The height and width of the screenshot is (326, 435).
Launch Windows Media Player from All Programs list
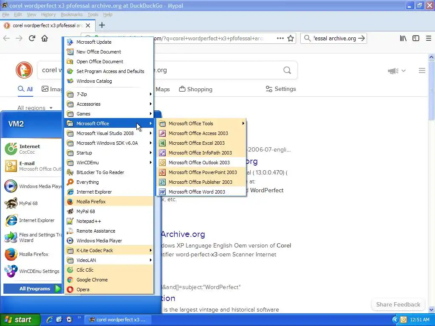coord(109,241)
